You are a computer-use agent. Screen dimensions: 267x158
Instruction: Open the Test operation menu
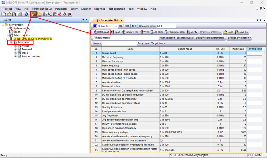[117, 9]
